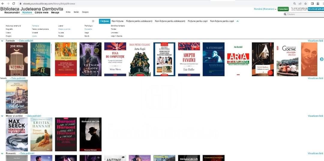The height and width of the screenshot is (161, 324).
Task: Switch to Non-ficțiune pentru adolescenți category
Action: point(170,21)
